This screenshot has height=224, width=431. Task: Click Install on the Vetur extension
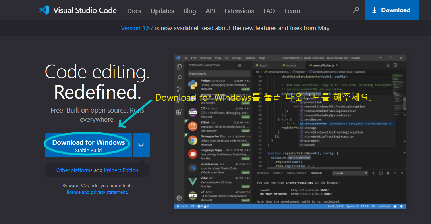(245, 186)
